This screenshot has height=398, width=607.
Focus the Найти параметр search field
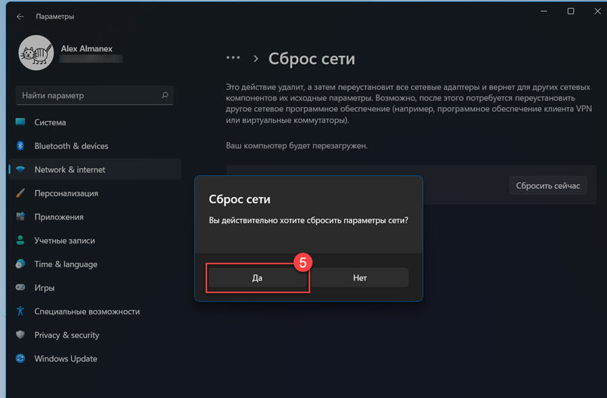click(94, 95)
